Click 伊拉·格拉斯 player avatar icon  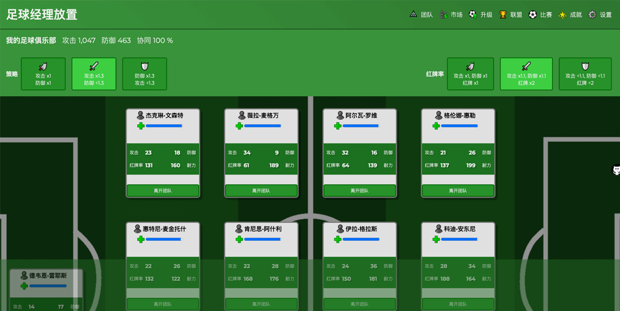click(340, 228)
